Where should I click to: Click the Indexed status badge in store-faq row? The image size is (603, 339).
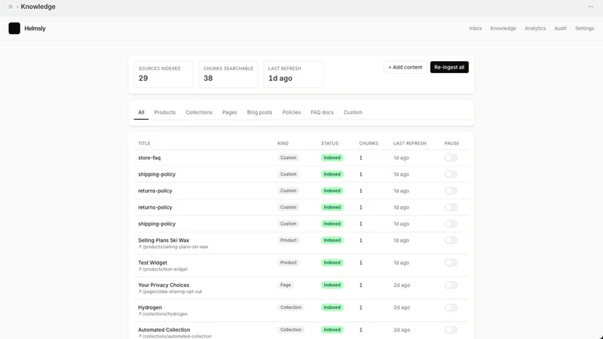332,157
